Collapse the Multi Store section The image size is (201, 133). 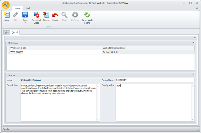[x=194, y=43]
